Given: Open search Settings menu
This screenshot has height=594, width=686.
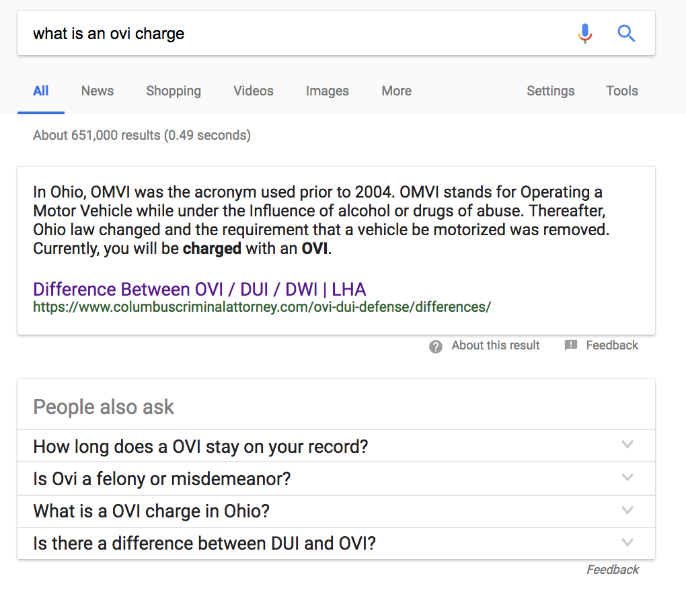Looking at the screenshot, I should coord(550,91).
